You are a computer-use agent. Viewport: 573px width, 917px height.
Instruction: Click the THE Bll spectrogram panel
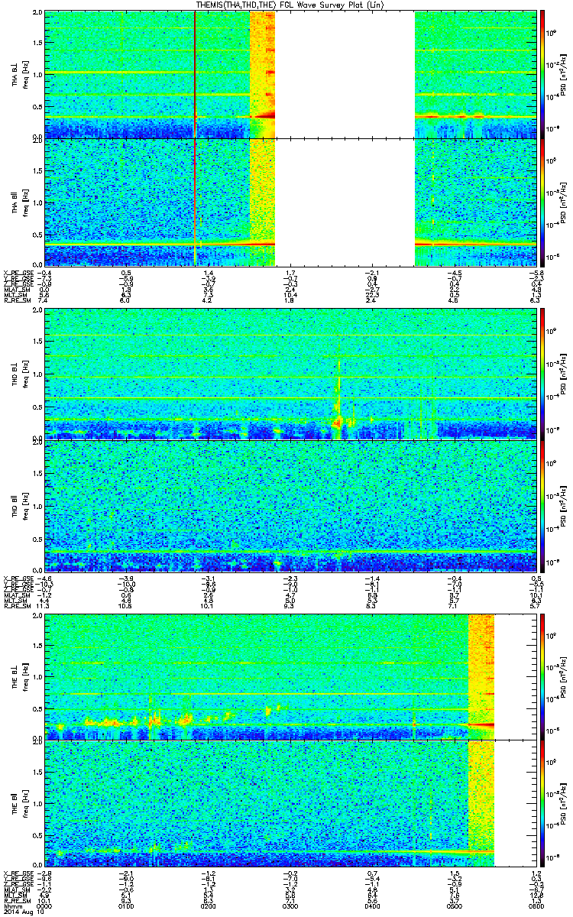click(x=290, y=804)
